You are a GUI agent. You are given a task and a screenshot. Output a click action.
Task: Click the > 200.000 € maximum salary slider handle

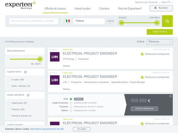click(157, 23)
